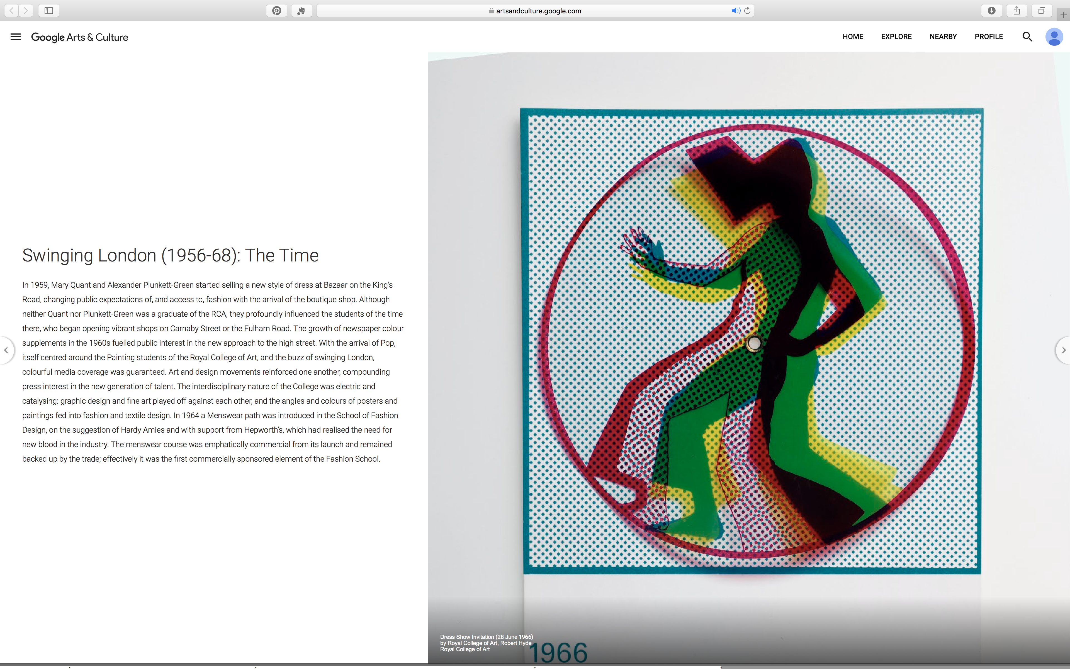Open Dress Show Invitation caption link
This screenshot has height=669, width=1070.
pyautogui.click(x=486, y=637)
